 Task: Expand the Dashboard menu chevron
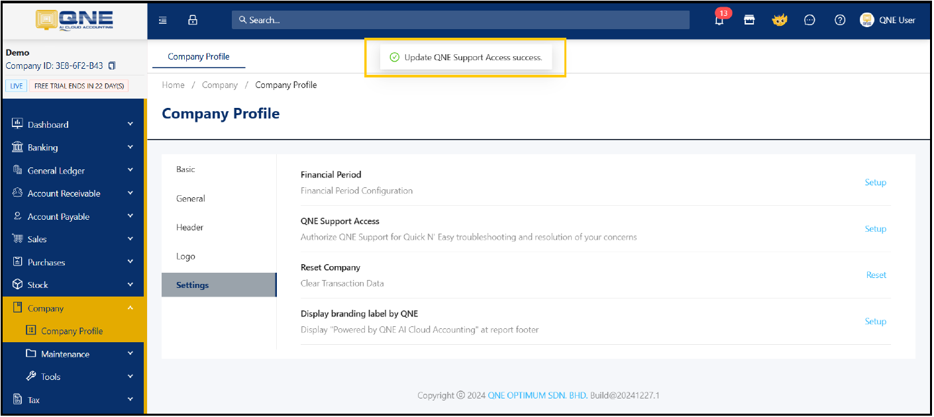(x=130, y=124)
